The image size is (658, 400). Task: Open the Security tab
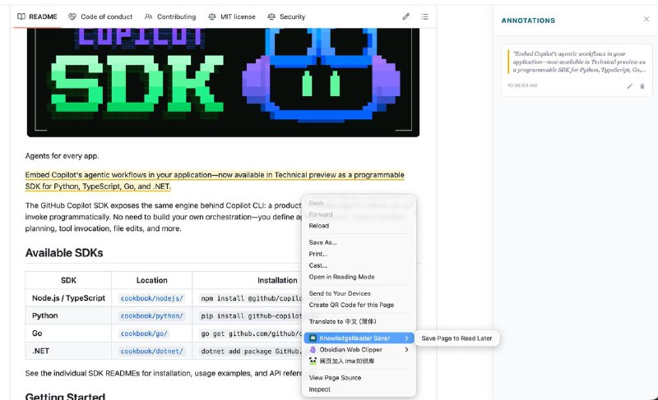pos(286,16)
